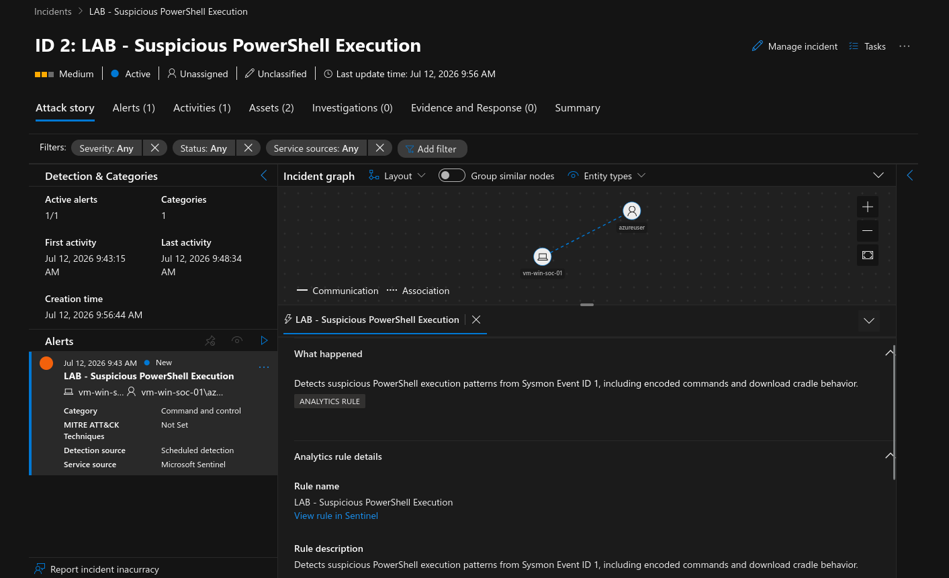949x578 pixels.
Task: Expand the right side panel chevron
Action: pos(910,175)
